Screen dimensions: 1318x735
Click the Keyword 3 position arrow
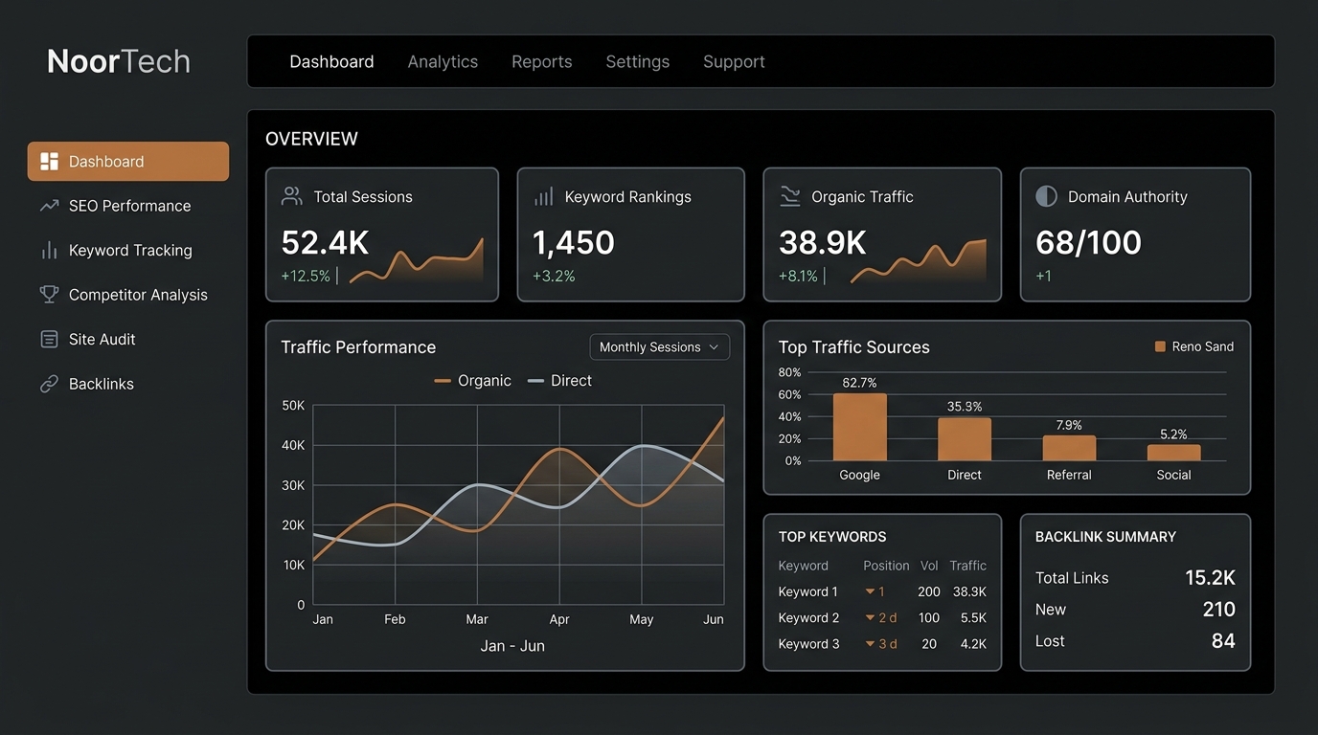click(870, 644)
